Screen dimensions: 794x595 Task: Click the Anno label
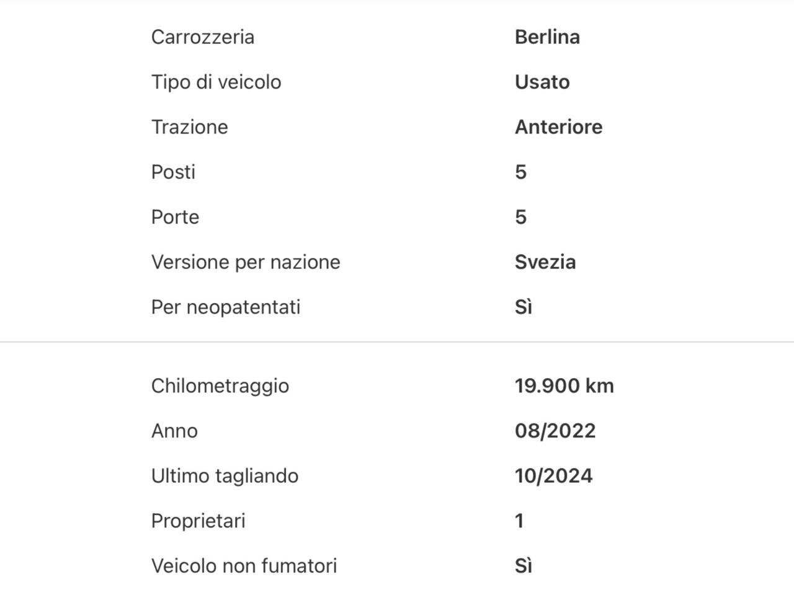(174, 431)
